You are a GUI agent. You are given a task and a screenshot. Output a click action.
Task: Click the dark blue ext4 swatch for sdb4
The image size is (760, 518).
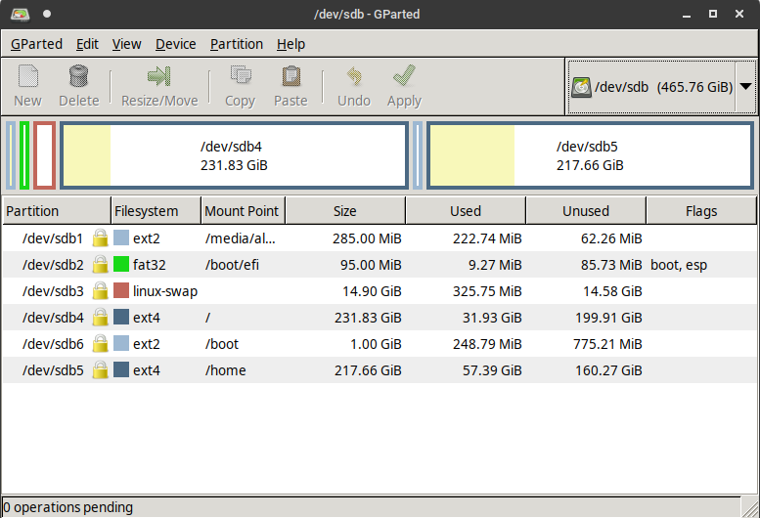point(121,317)
